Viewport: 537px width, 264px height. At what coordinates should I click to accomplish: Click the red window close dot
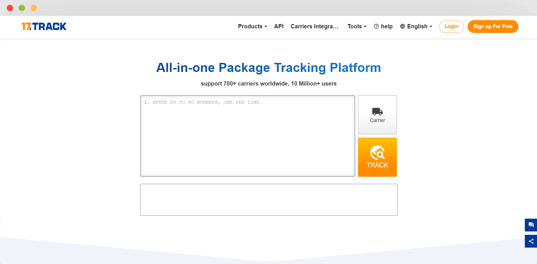coord(10,8)
